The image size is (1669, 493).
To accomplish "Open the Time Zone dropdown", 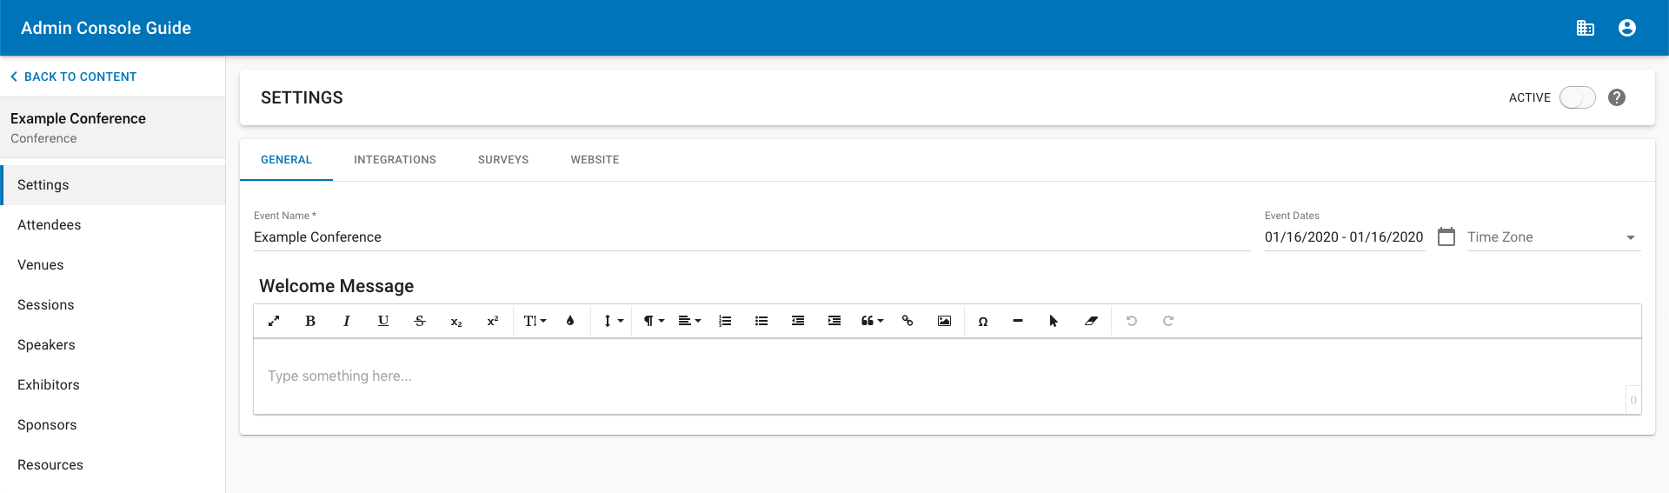I will click(x=1553, y=237).
